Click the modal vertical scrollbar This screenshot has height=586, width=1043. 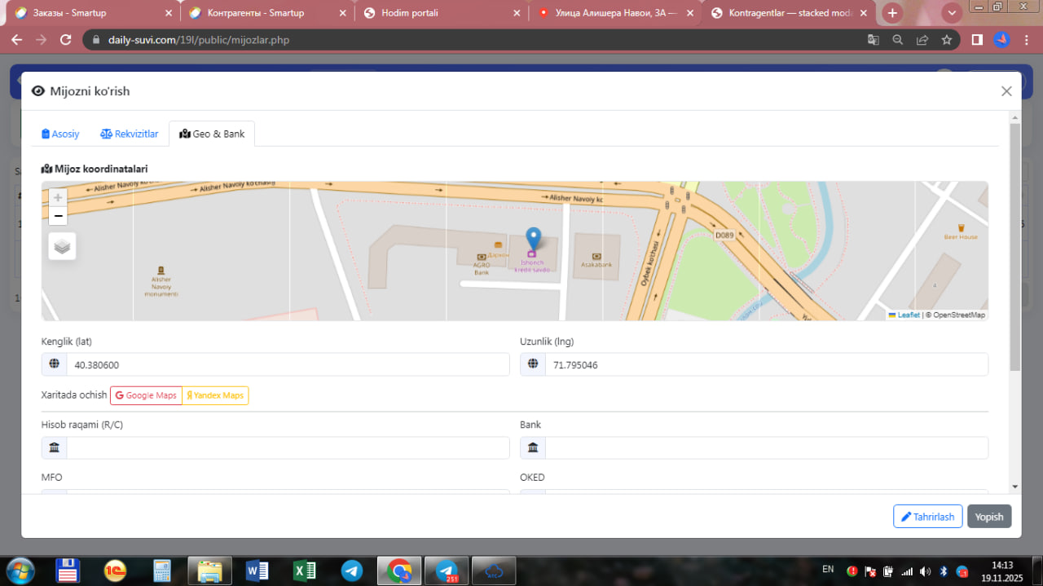pyautogui.click(x=1014, y=245)
